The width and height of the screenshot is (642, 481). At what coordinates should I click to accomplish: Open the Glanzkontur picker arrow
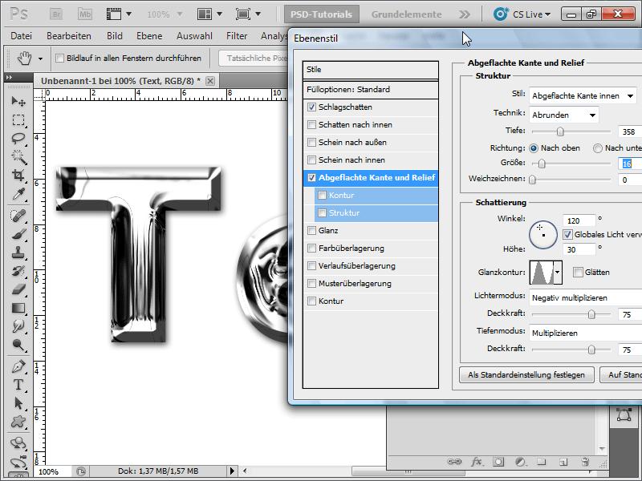pos(557,273)
